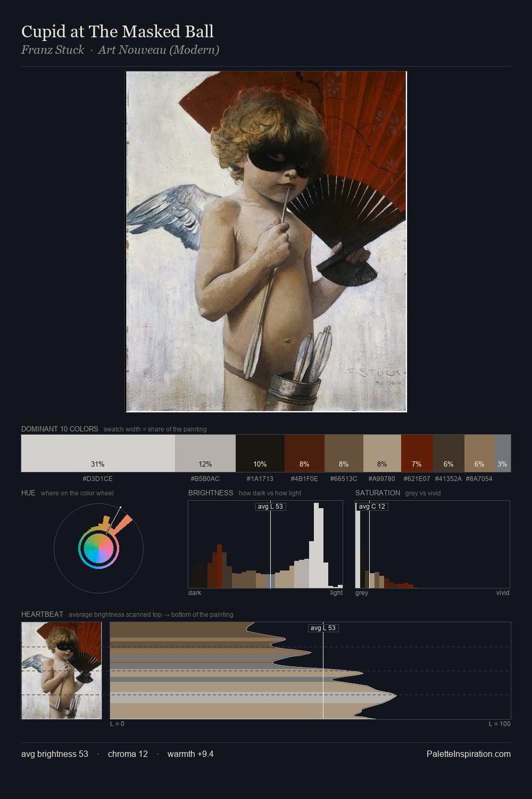Click the 'BRIGHTNESS' section heading
Screen dimensions: 532x799
[211, 493]
